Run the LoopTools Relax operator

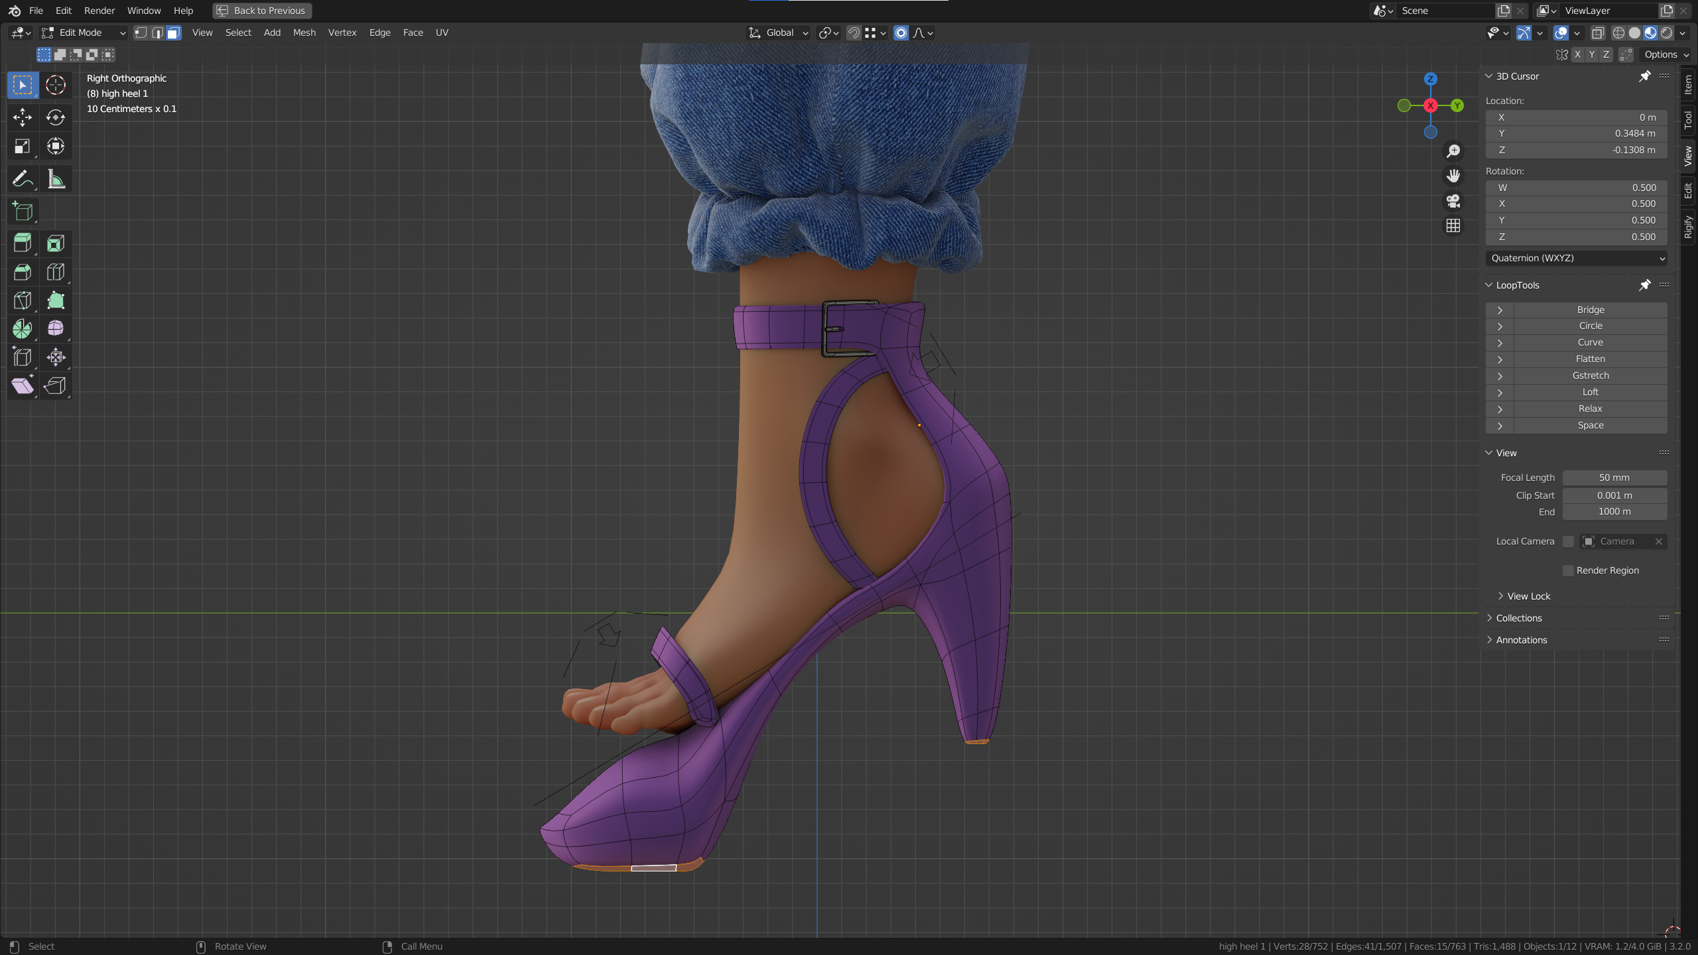click(x=1590, y=409)
